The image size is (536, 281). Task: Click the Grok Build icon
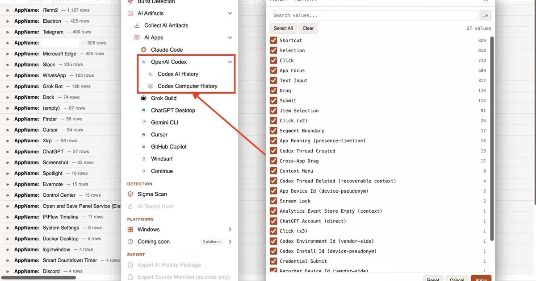pos(143,98)
